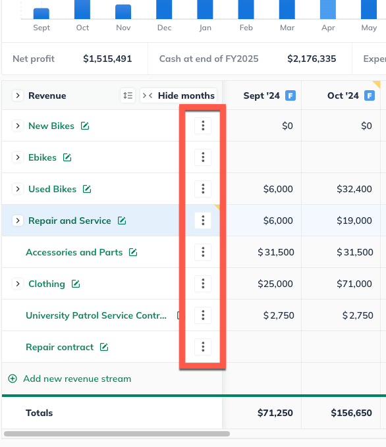Open three-dot menu for Repair contract
This screenshot has height=447, width=386.
click(203, 347)
